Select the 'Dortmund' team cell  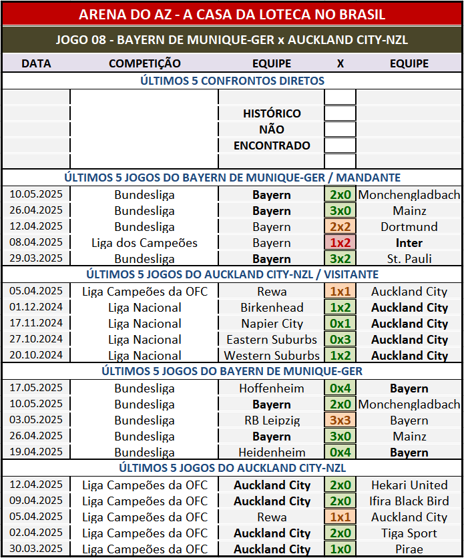pos(409,227)
